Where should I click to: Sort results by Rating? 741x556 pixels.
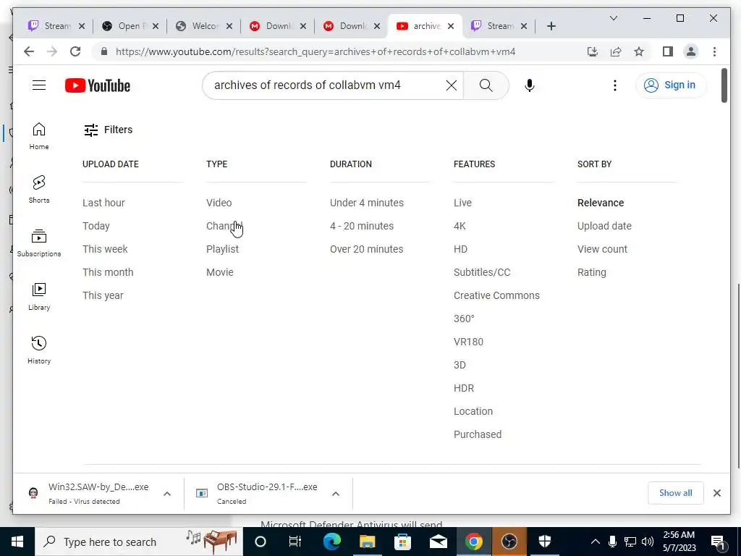click(x=592, y=272)
